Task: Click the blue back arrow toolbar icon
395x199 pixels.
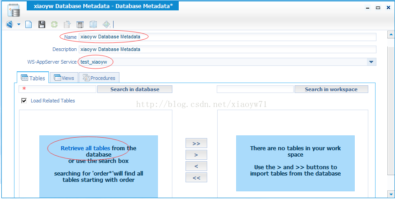Action: (x=10, y=24)
